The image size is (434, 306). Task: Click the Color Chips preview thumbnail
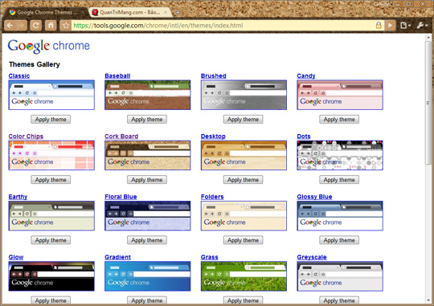pyautogui.click(x=51, y=155)
